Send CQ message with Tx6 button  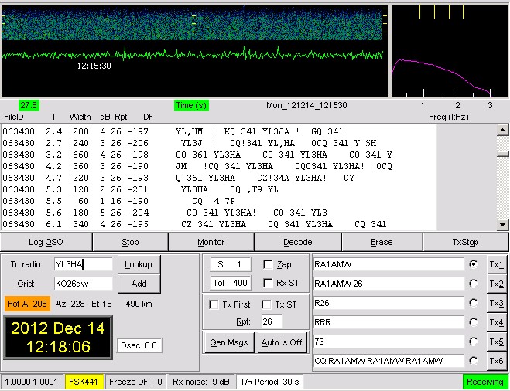point(496,361)
